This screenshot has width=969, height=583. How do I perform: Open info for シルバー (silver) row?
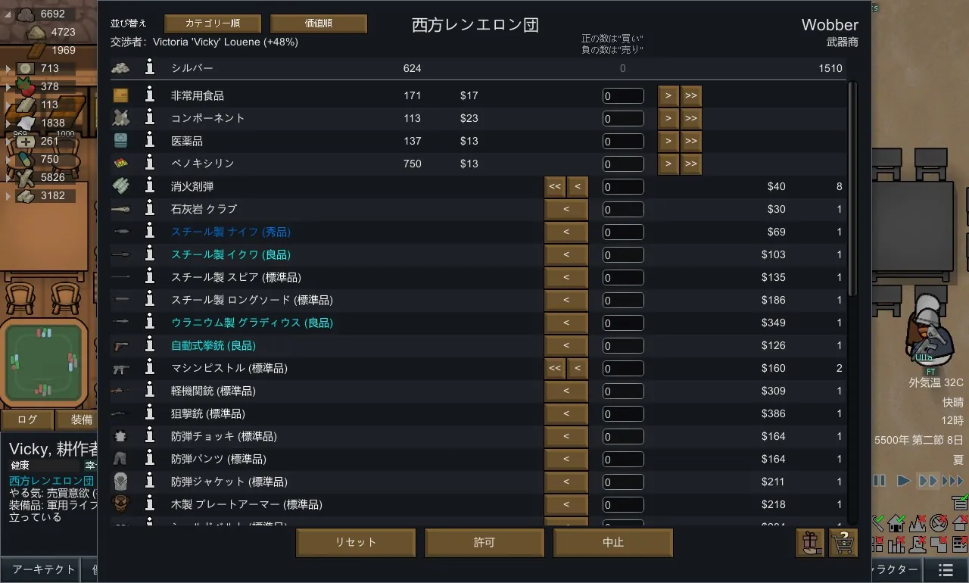pyautogui.click(x=150, y=68)
